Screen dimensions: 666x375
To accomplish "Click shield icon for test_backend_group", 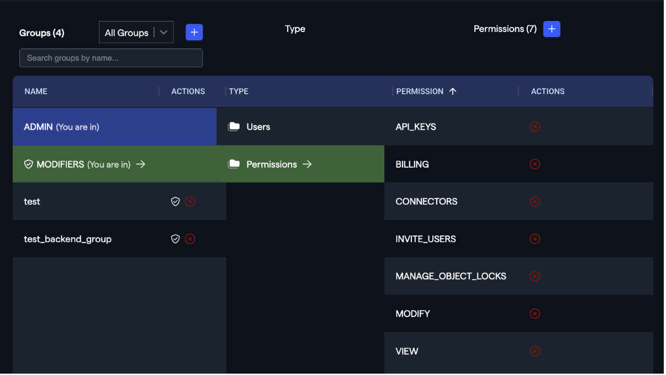I will coord(175,239).
